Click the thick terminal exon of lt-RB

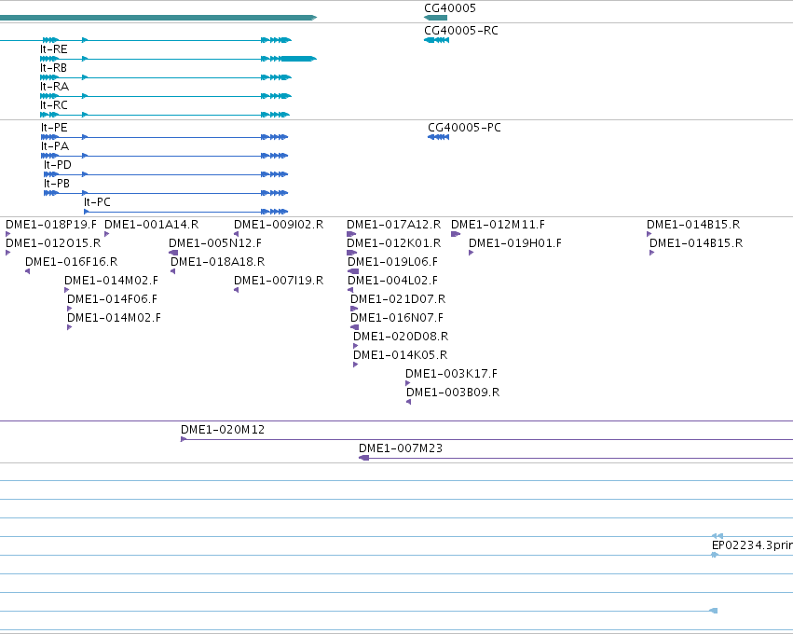(x=298, y=59)
